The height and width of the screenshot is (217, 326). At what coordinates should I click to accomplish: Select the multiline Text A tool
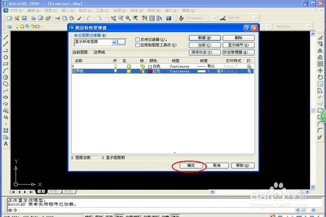(6, 144)
